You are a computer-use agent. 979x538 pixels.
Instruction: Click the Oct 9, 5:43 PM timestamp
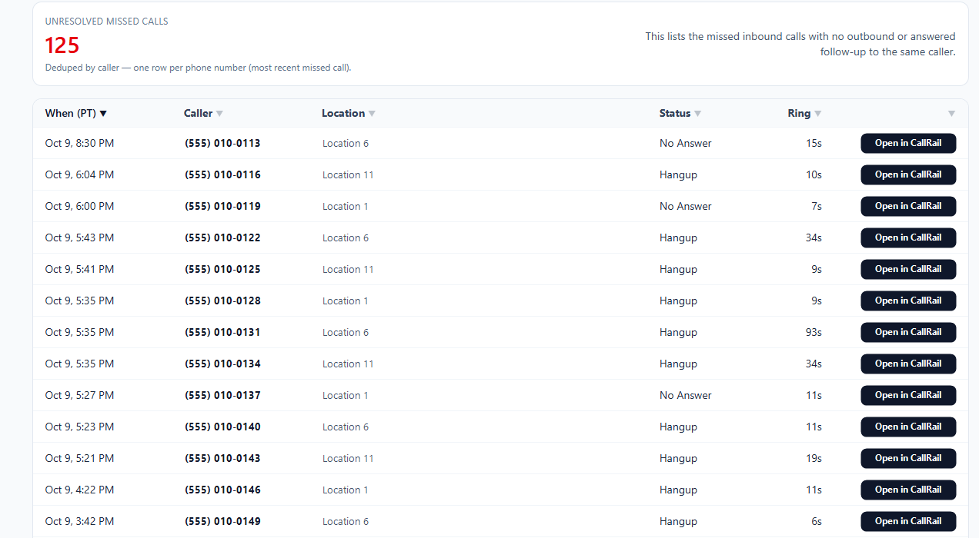(x=79, y=238)
